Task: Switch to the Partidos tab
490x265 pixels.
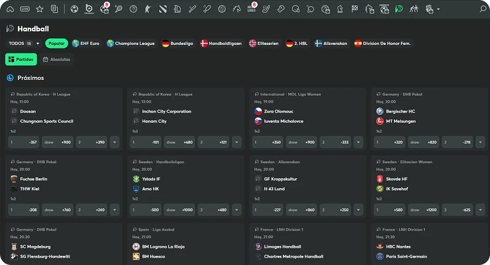Action: 21,59
